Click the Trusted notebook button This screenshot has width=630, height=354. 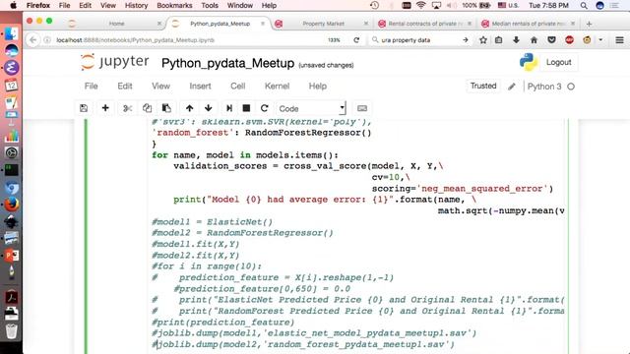(x=483, y=86)
